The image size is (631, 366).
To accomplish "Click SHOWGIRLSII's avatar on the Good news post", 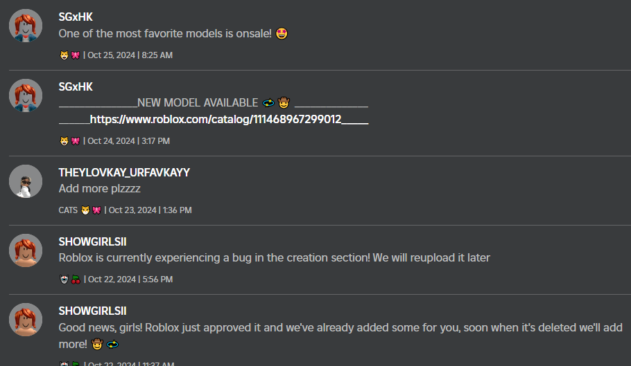I will tap(26, 320).
